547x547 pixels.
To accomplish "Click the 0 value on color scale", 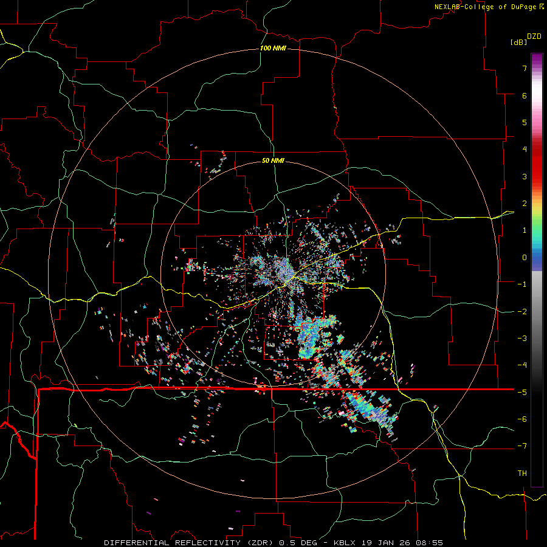I will coord(525,258).
